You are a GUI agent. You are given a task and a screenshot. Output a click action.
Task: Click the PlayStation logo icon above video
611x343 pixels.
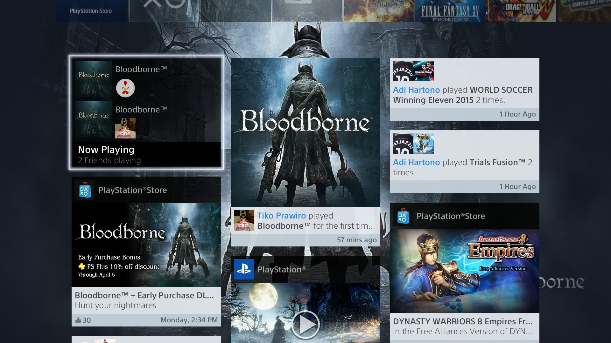[244, 269]
